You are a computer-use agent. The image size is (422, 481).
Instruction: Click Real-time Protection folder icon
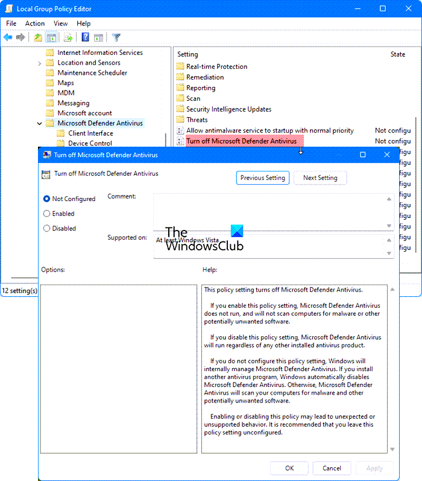180,66
